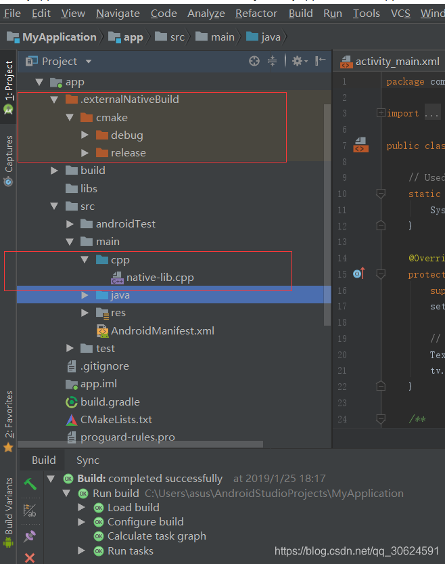
Task: Collapse the main folder
Action: coord(70,242)
